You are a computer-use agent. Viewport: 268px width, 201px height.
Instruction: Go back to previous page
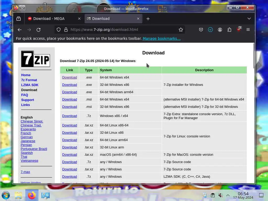coord(20,30)
